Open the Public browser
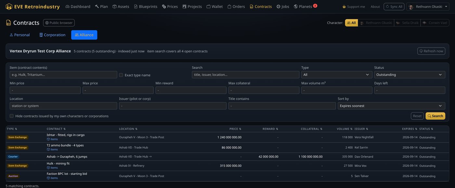The width and height of the screenshot is (455, 188). [x=59, y=23]
